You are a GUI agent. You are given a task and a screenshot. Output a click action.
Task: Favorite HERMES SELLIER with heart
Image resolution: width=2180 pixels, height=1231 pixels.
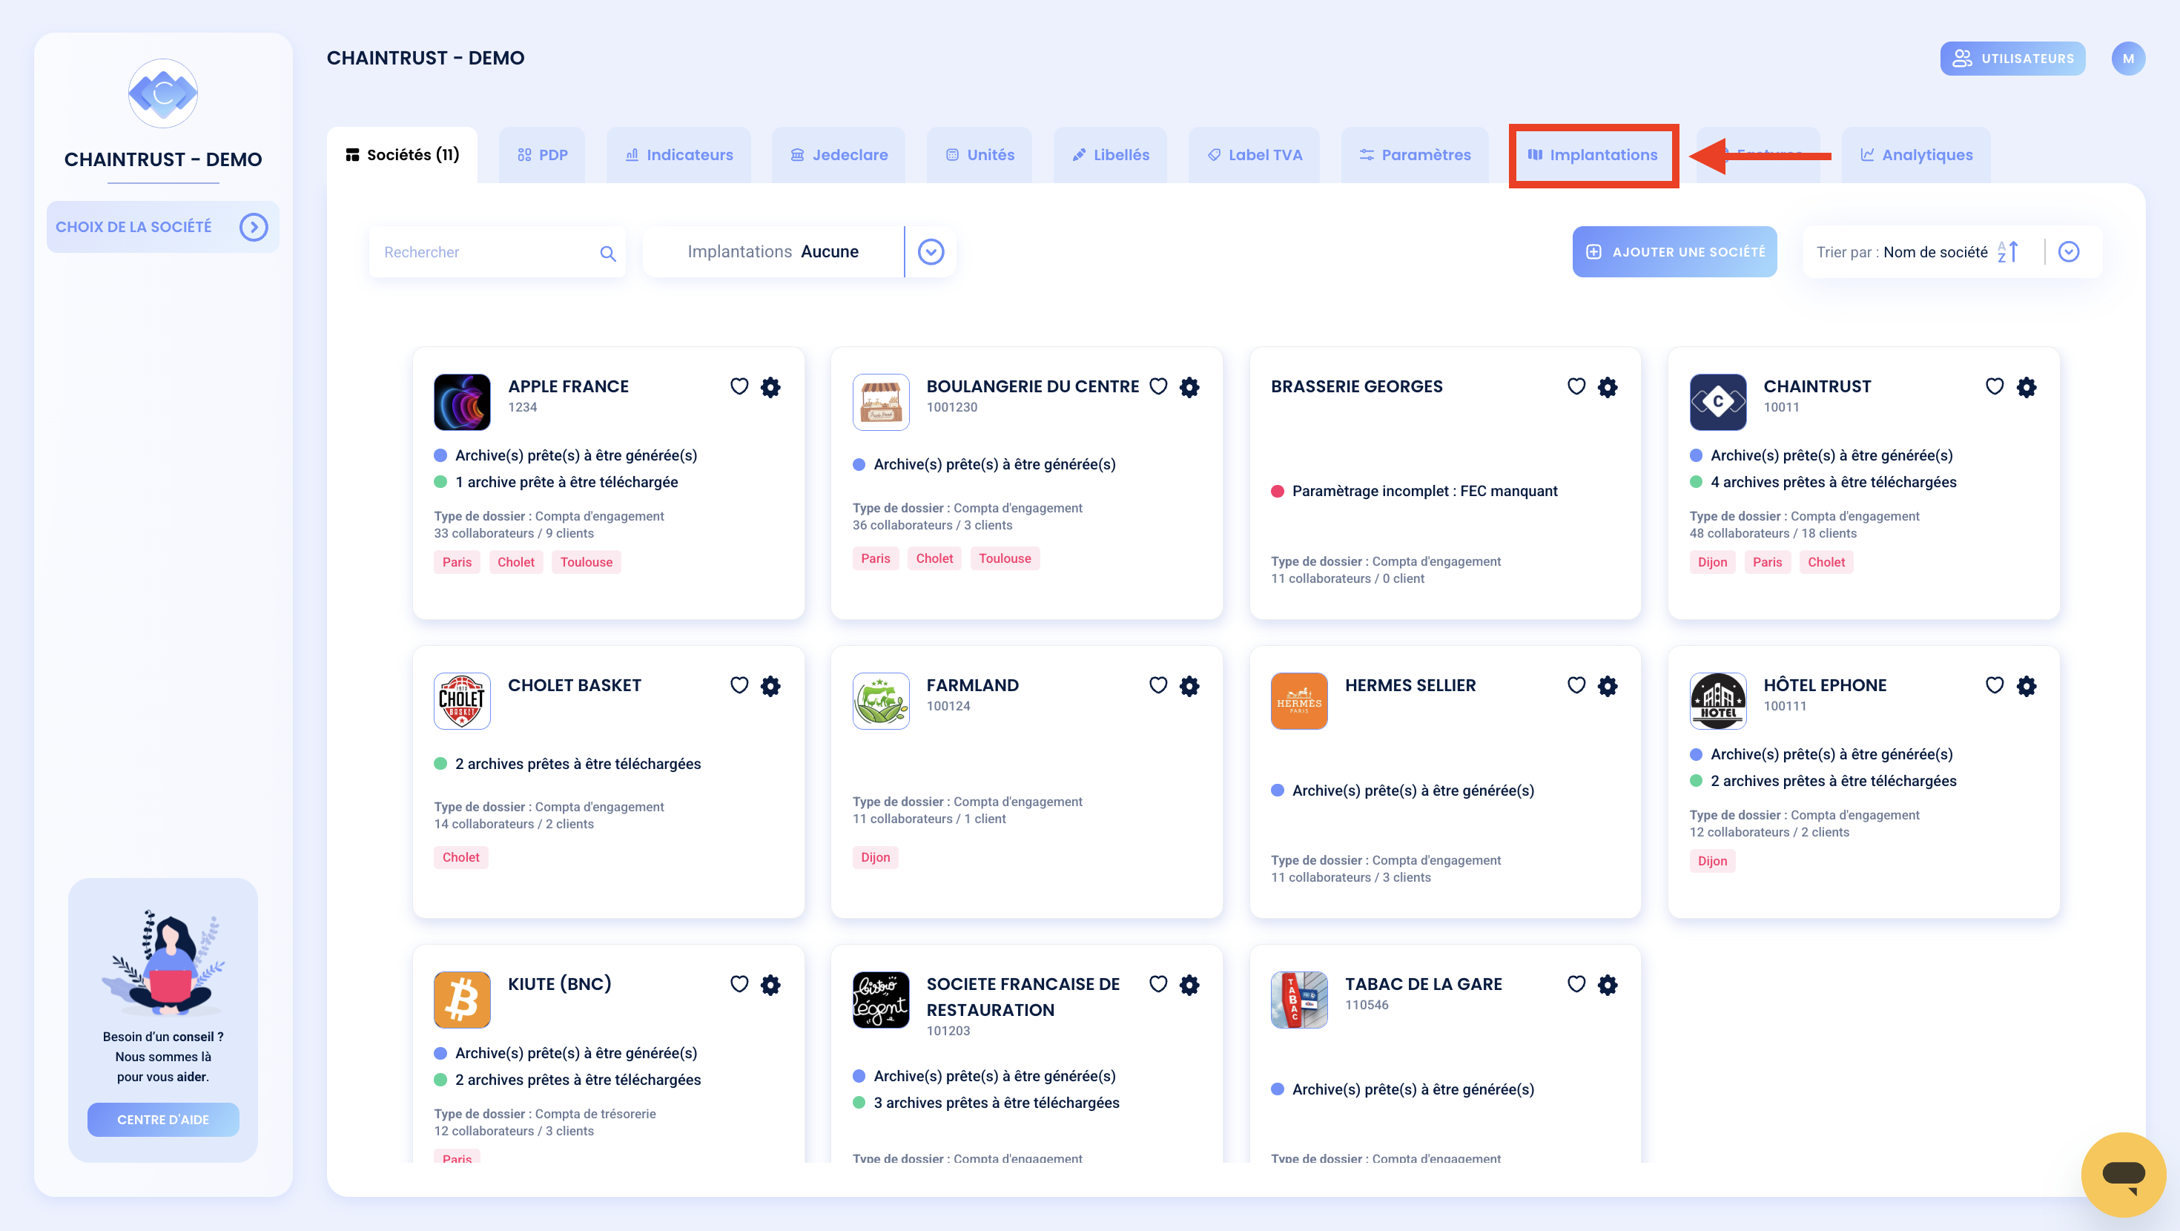click(x=1576, y=685)
